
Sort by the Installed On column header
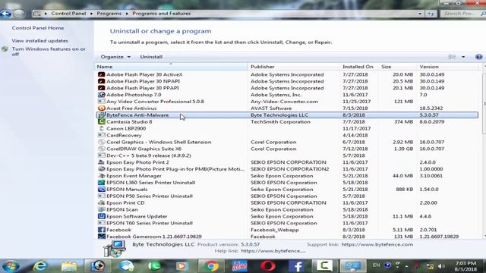(x=359, y=67)
